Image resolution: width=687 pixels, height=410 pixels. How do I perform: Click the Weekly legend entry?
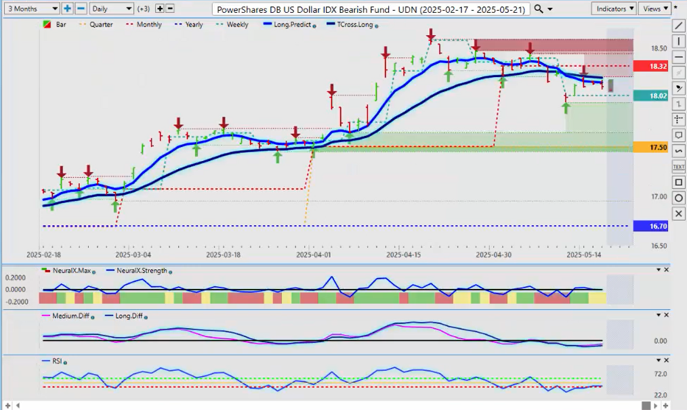pyautogui.click(x=232, y=24)
